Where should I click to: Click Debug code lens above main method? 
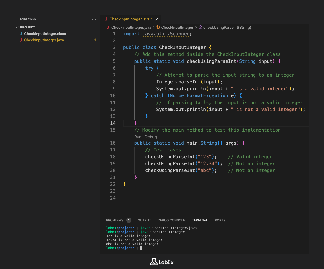(x=151, y=137)
